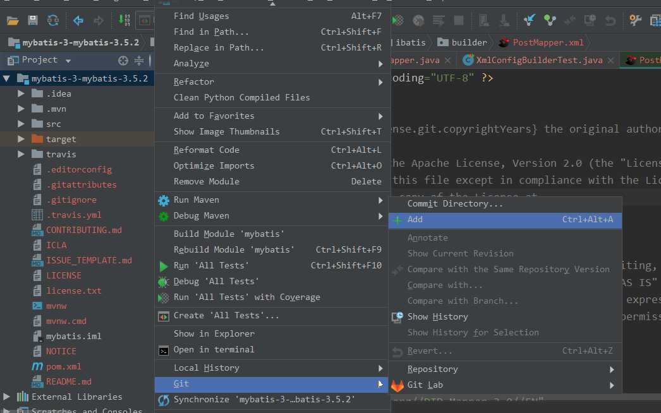Viewport: 661px width, 413px height.
Task: Close the XmlConfigBuilderTest.java tab
Action: pos(611,61)
